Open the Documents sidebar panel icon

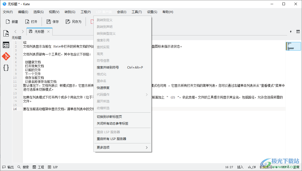(x=6, y=33)
